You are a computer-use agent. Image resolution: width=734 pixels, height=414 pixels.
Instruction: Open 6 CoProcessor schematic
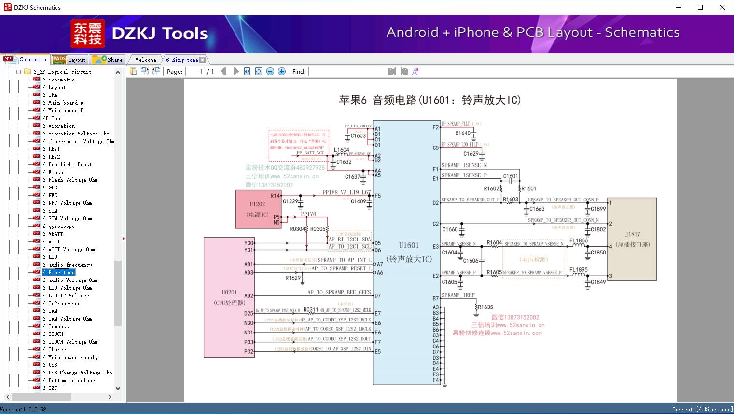click(x=61, y=303)
